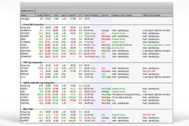The height and width of the screenshot is (126, 189).
Task: Sort by the Bias column header
Action: 62,15
